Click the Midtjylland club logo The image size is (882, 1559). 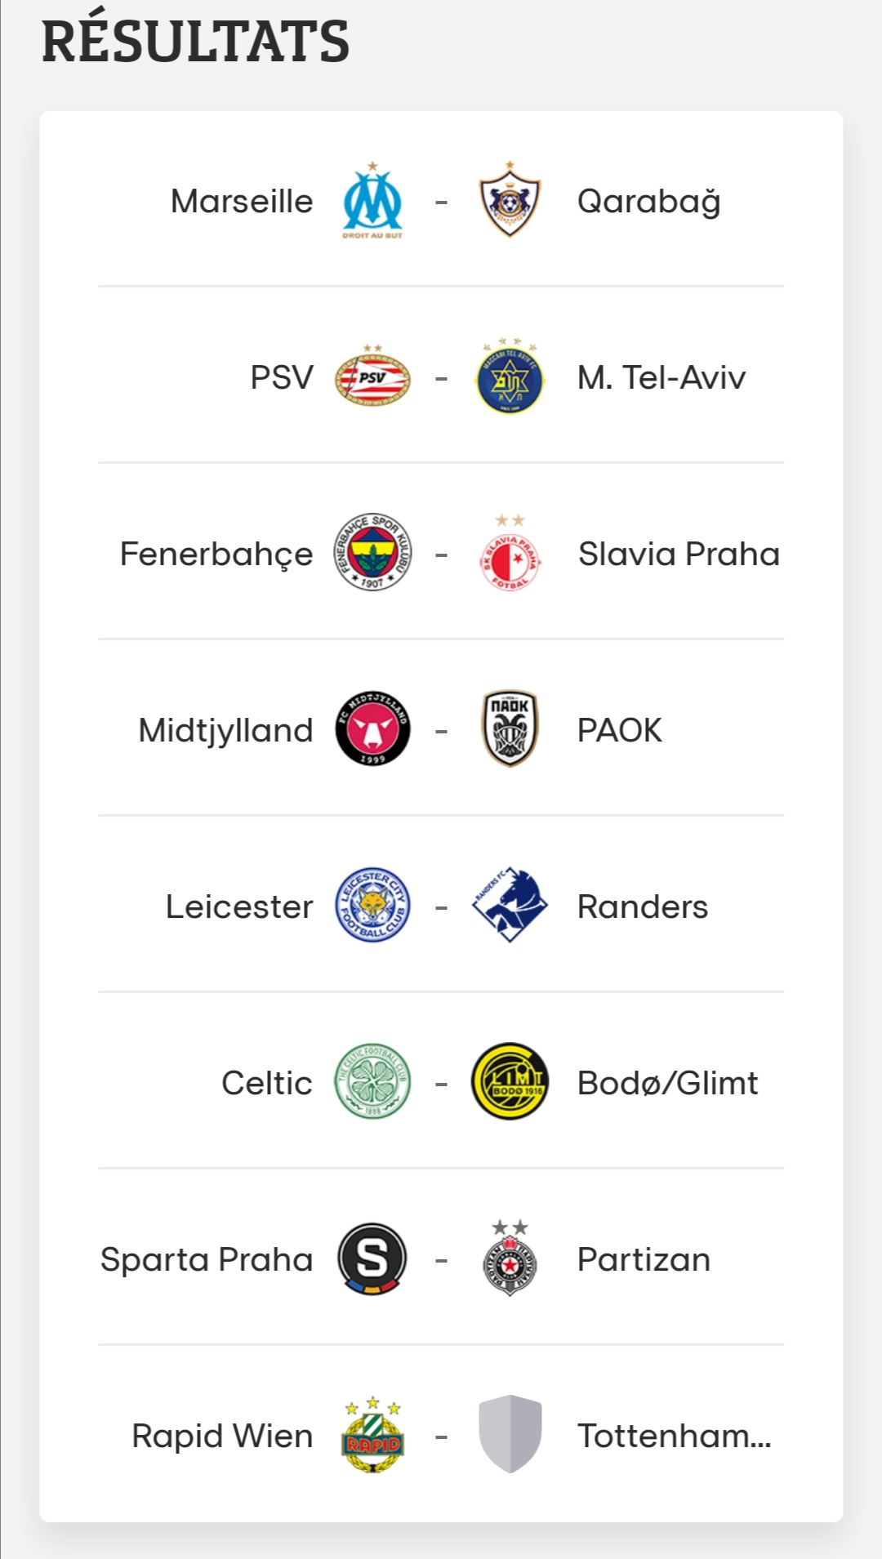coord(372,729)
